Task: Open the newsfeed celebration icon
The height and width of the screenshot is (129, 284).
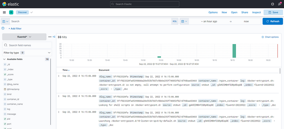Action: [279, 4]
